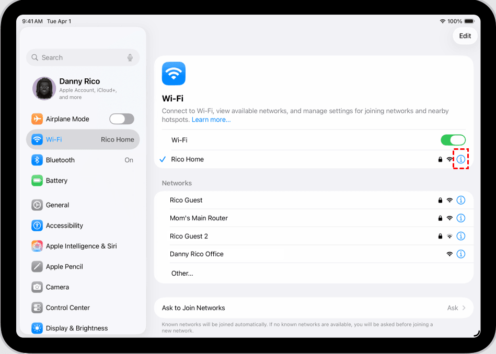The width and height of the screenshot is (496, 354).
Task: Tap the blue checkmark beside Rico Home
Action: pos(163,159)
